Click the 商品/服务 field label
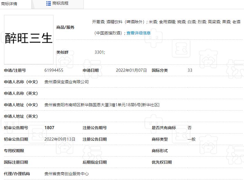This screenshot has height=180, width=244. point(65,27)
